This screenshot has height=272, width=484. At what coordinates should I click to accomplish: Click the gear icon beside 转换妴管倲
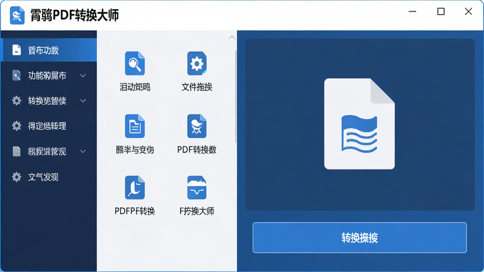17,101
